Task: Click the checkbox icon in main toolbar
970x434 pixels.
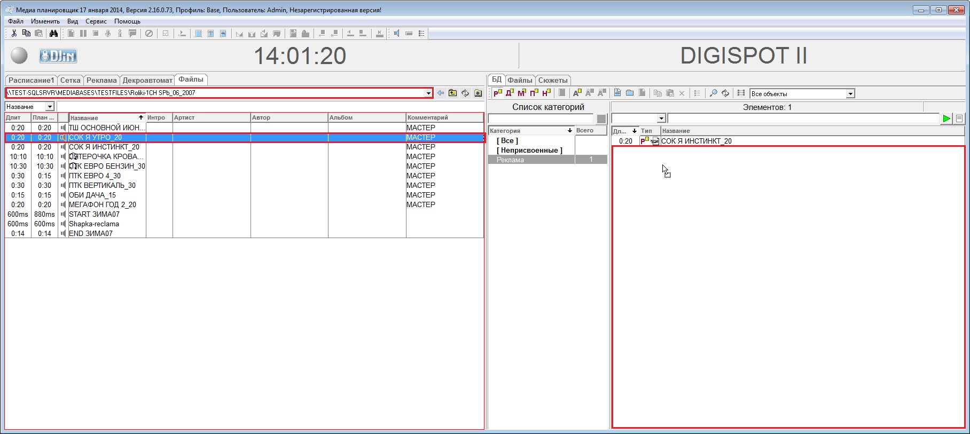Action: [166, 33]
